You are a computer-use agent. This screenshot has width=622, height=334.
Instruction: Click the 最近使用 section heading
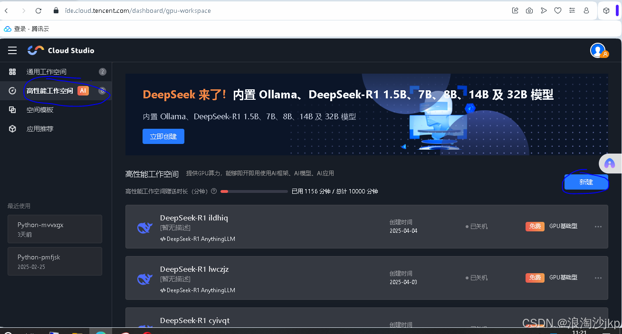(19, 206)
